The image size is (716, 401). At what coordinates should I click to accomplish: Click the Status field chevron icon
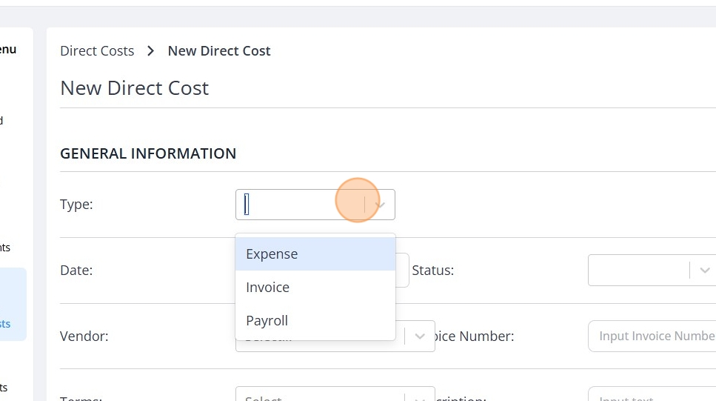(704, 271)
